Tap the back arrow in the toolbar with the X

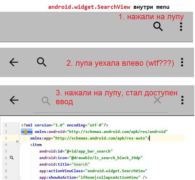click(14, 100)
